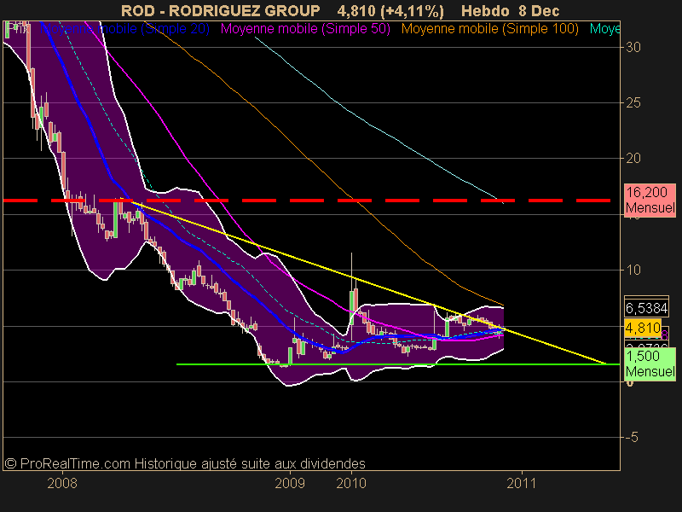Click the 2011 label on the time axis
Viewport: 682px width, 512px height.
pos(522,483)
